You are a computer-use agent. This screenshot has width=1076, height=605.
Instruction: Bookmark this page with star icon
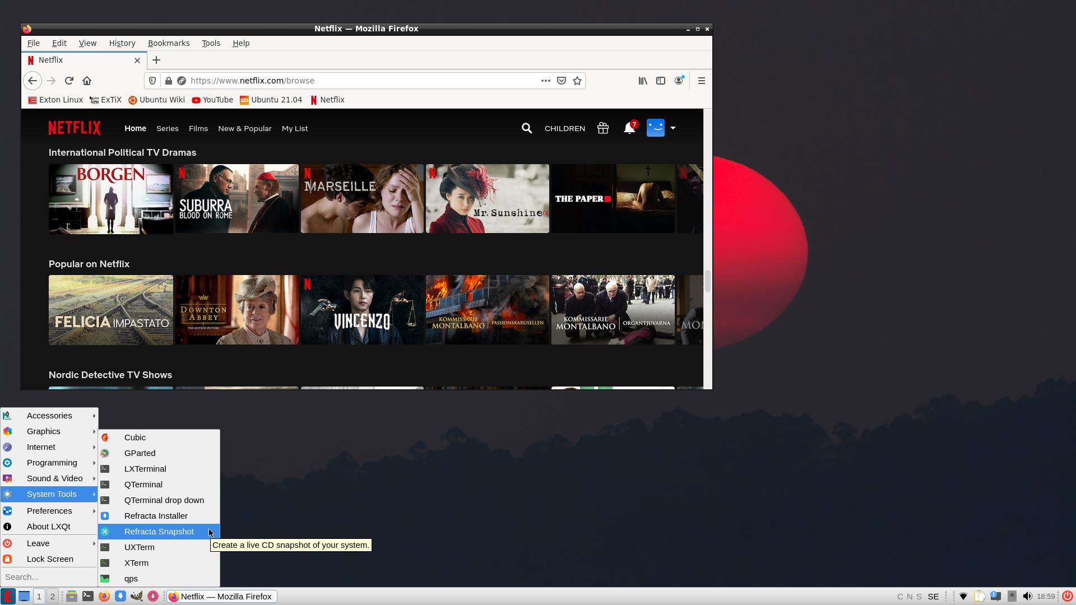click(x=577, y=81)
